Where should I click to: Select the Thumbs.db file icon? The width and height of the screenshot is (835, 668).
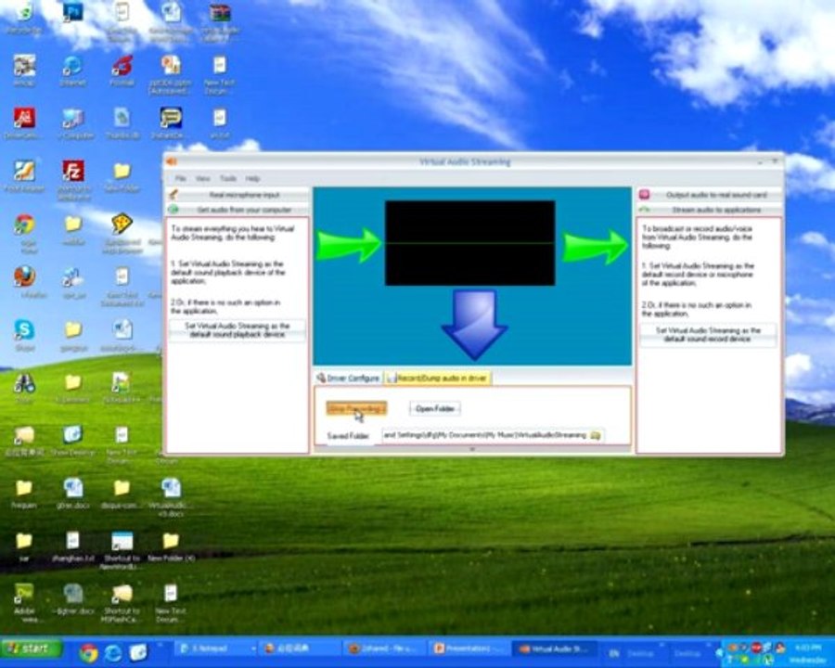pyautogui.click(x=122, y=118)
